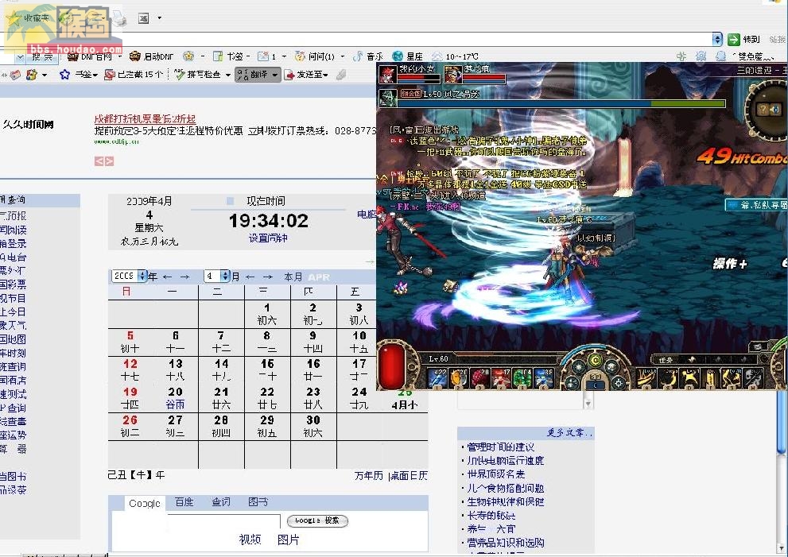The width and height of the screenshot is (788, 557).
Task: Click the skull skill icon in game bar
Action: pos(753,378)
